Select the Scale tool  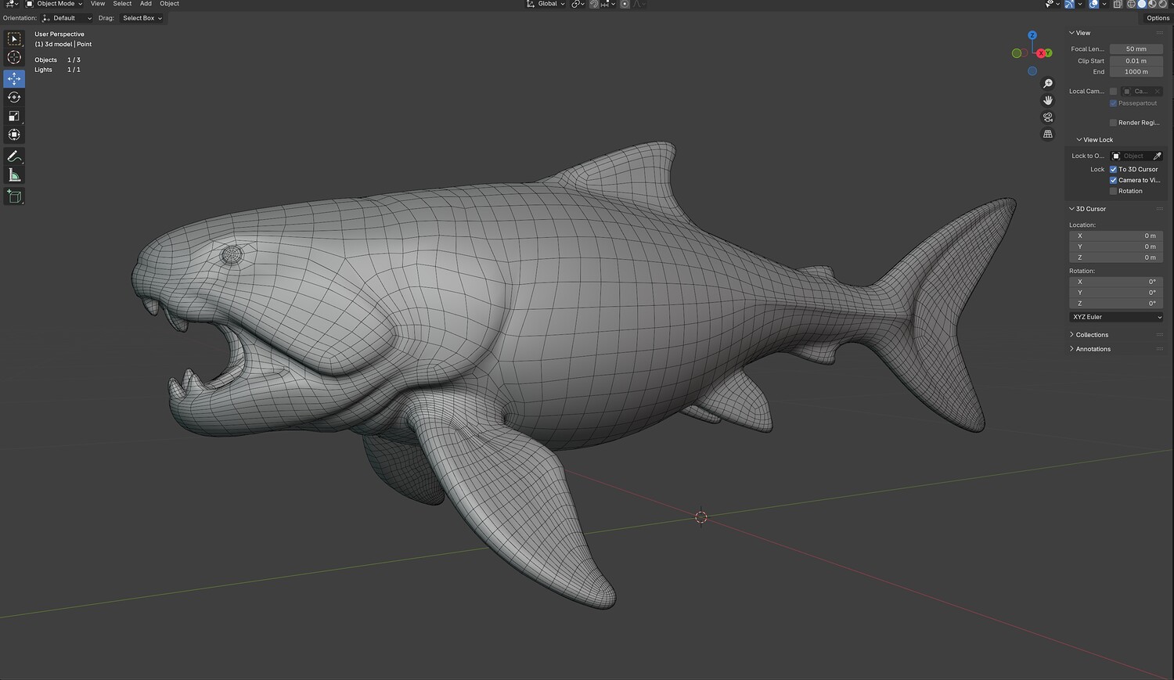click(14, 116)
